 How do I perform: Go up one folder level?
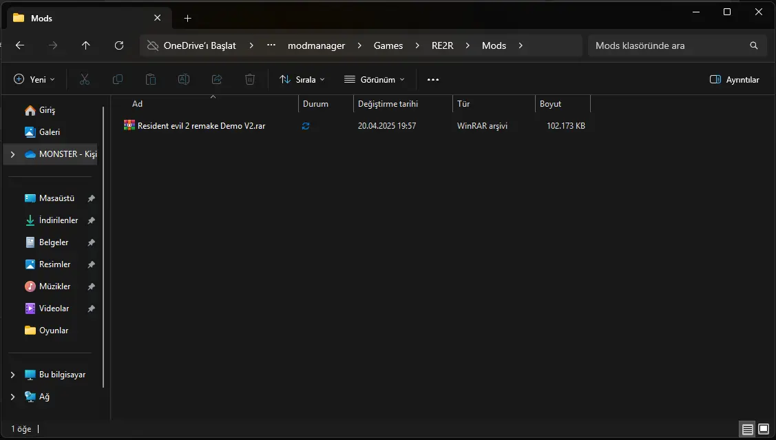(85, 45)
